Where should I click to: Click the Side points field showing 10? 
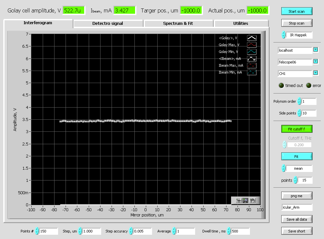(x=309, y=113)
